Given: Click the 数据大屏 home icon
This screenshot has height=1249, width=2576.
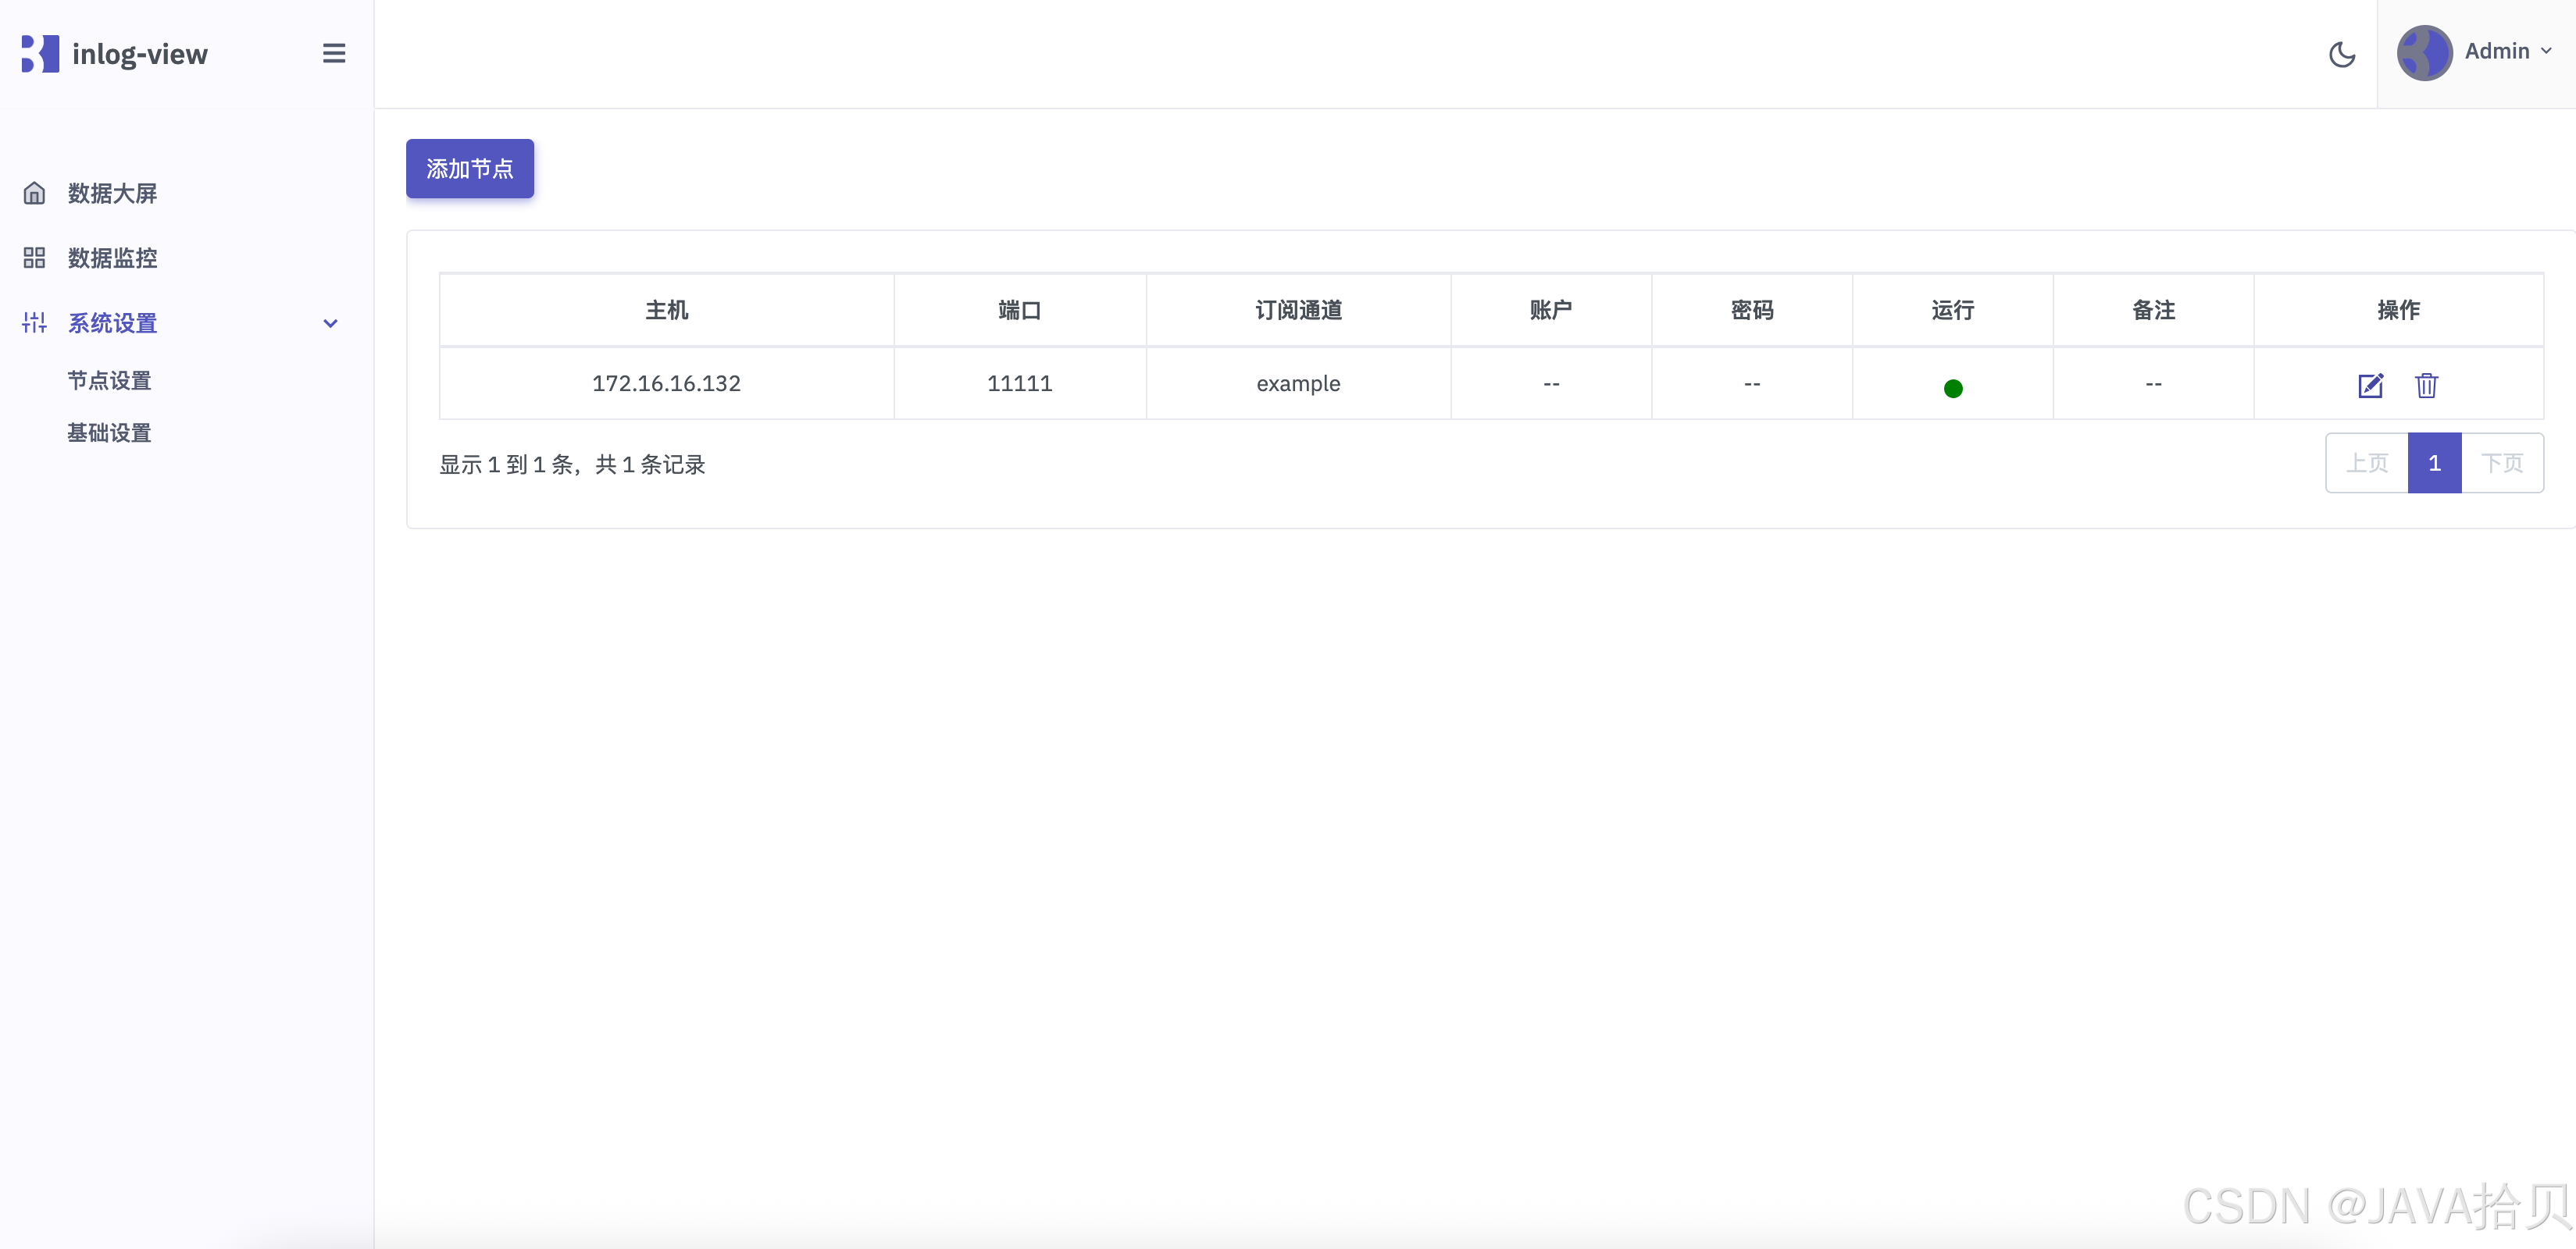Looking at the screenshot, I should click(34, 193).
